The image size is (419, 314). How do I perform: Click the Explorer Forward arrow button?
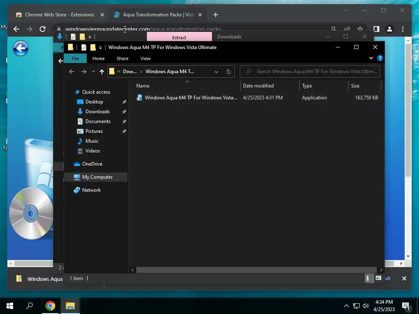pyautogui.click(x=83, y=72)
